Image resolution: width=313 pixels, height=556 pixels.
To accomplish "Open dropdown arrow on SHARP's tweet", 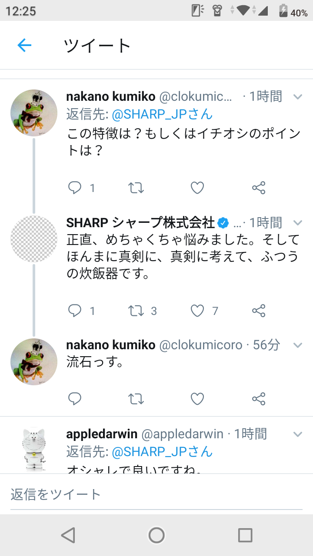I will point(298,223).
